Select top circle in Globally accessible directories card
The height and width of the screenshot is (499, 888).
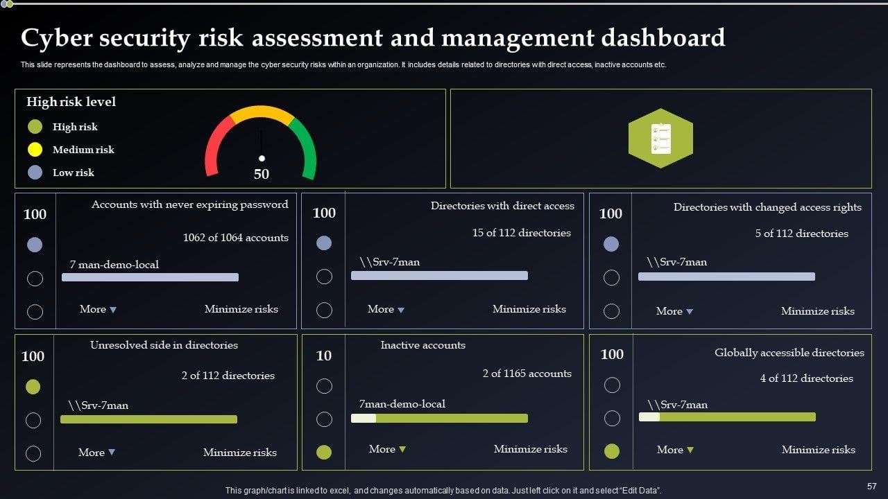pos(612,385)
